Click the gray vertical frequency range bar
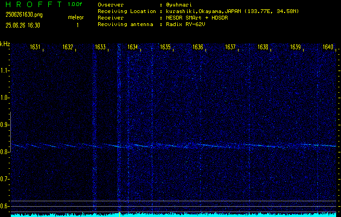This screenshot has height=217, width=341. [x=10, y=132]
